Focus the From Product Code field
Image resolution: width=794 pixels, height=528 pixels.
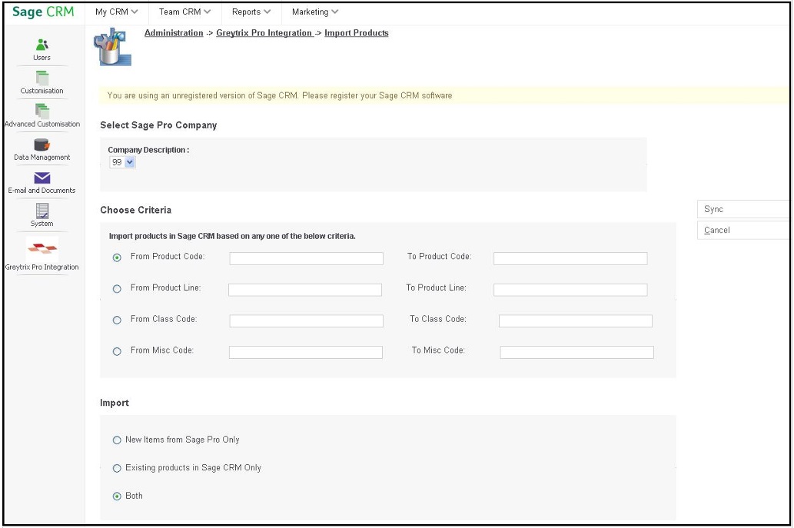[307, 259]
